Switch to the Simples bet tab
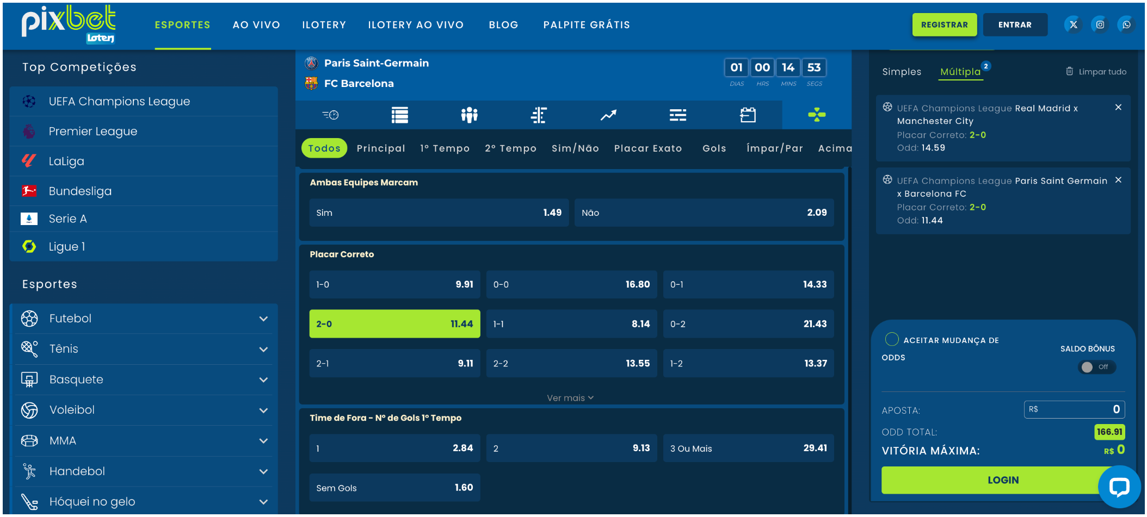This screenshot has width=1147, height=517. tap(902, 71)
